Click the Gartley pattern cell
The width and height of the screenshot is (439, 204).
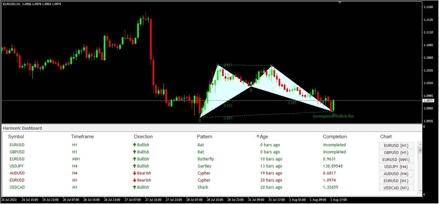coord(204,166)
